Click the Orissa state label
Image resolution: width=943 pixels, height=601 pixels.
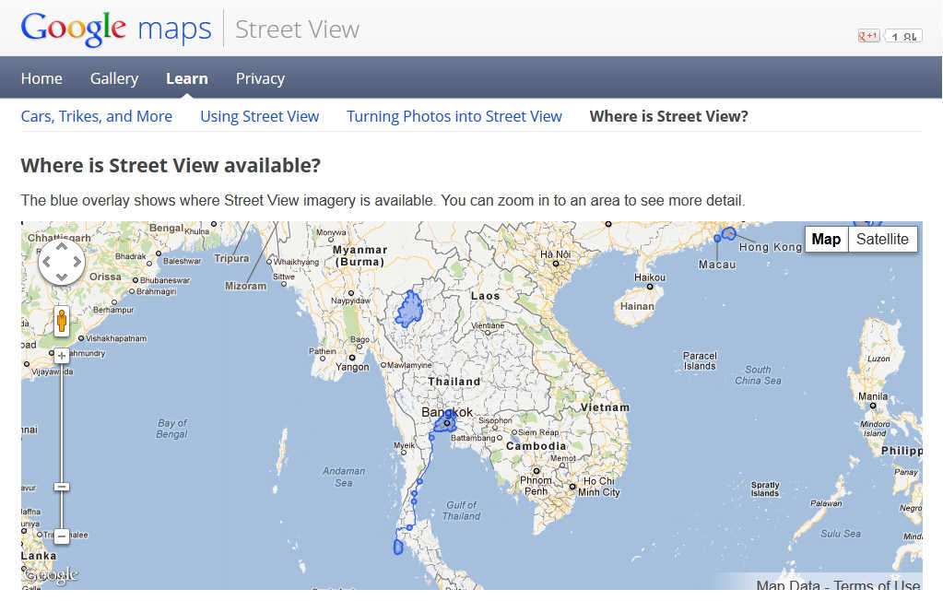(105, 277)
